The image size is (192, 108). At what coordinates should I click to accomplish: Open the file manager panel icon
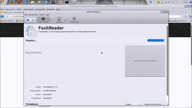tap(33, 2)
